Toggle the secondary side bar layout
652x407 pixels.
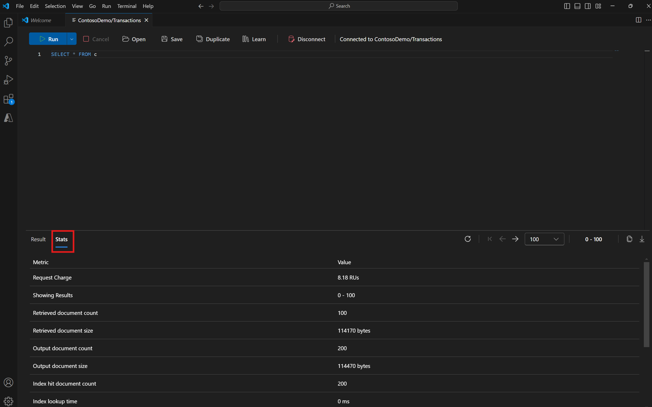pyautogui.click(x=588, y=6)
